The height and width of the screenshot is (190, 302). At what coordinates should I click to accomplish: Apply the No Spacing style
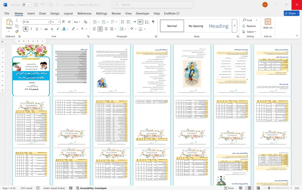(x=196, y=26)
